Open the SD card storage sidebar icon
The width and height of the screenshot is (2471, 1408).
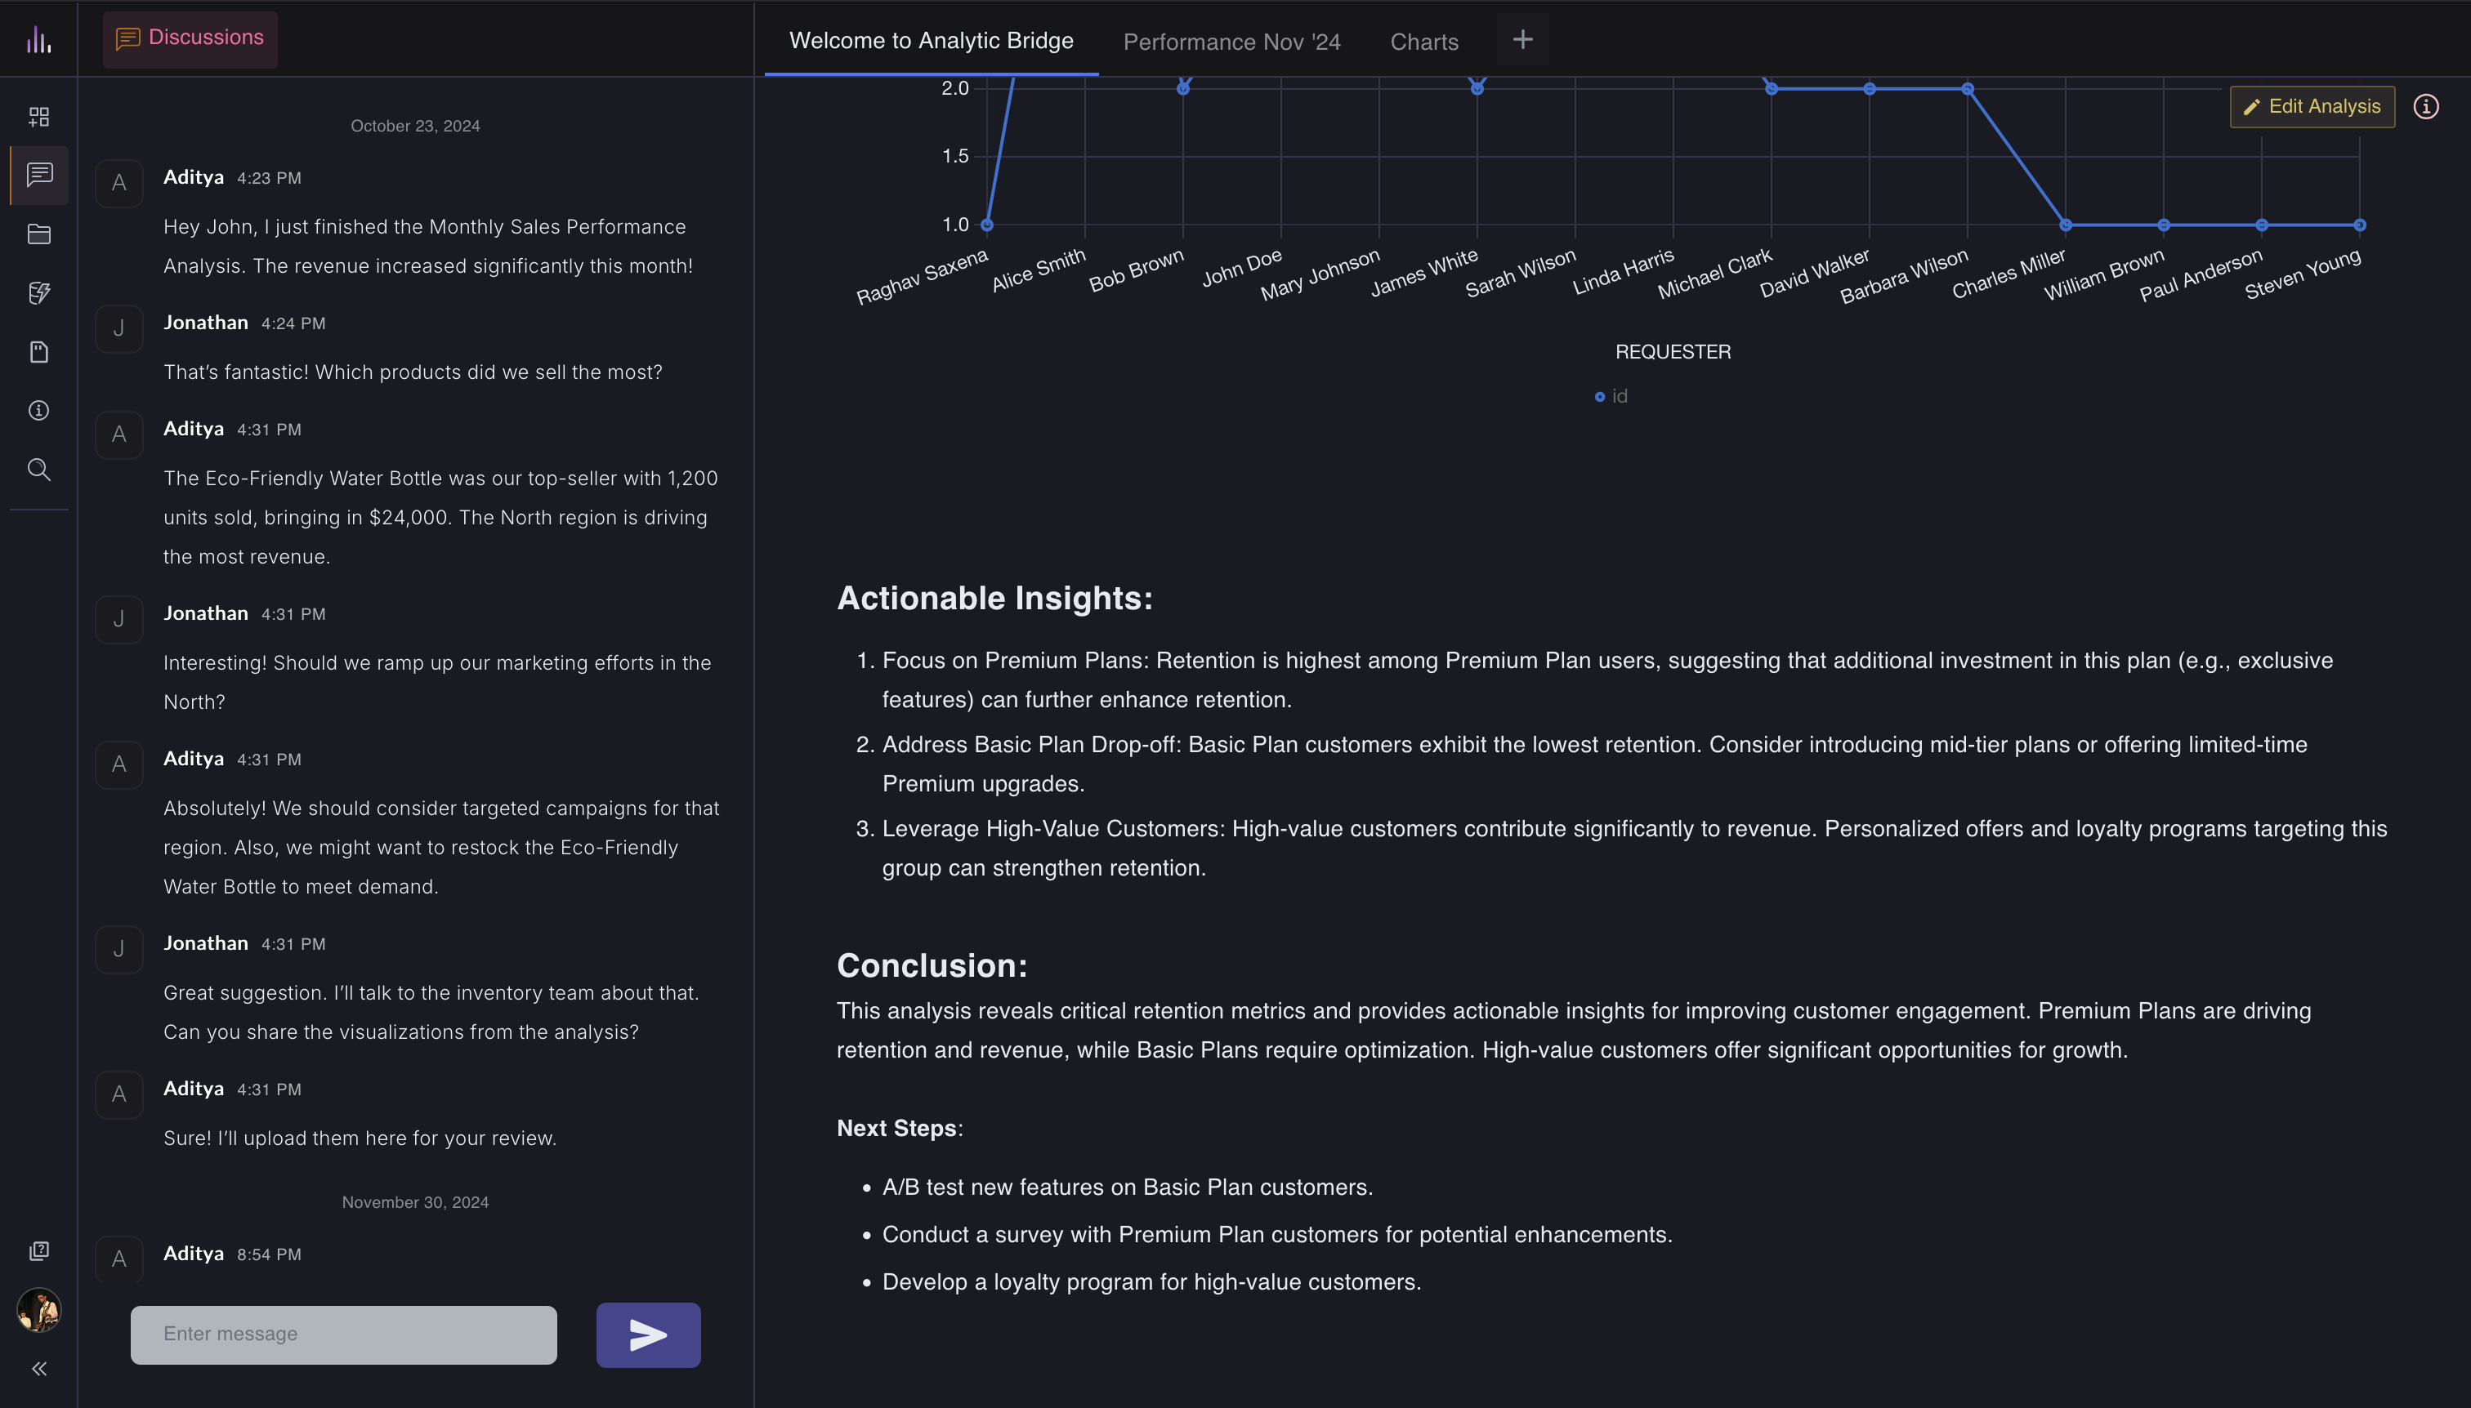click(x=38, y=352)
